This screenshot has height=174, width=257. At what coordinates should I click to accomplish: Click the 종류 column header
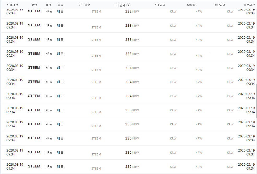pyautogui.click(x=60, y=5)
